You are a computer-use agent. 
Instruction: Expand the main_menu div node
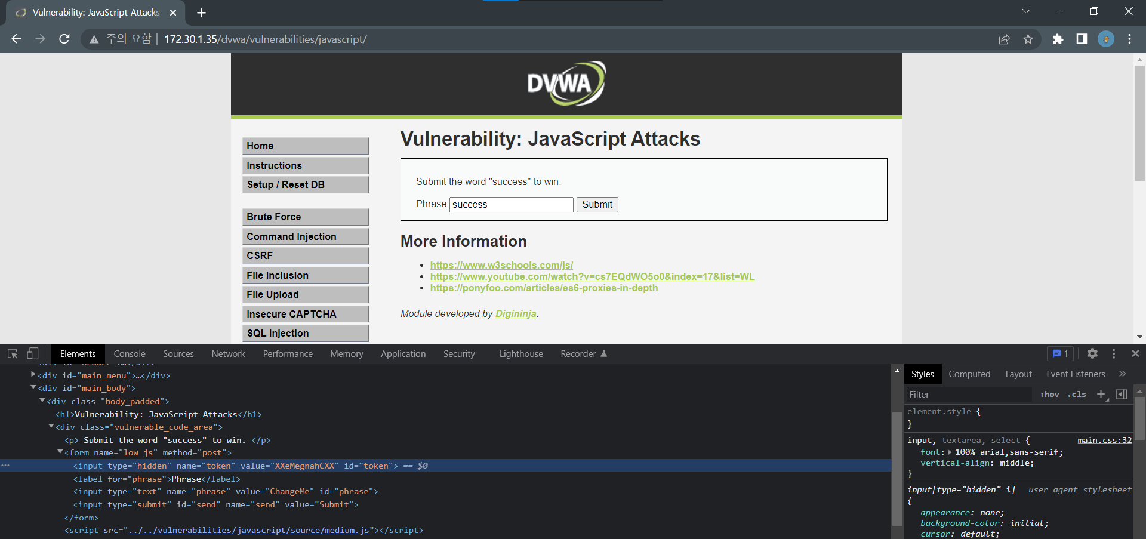[x=33, y=375]
